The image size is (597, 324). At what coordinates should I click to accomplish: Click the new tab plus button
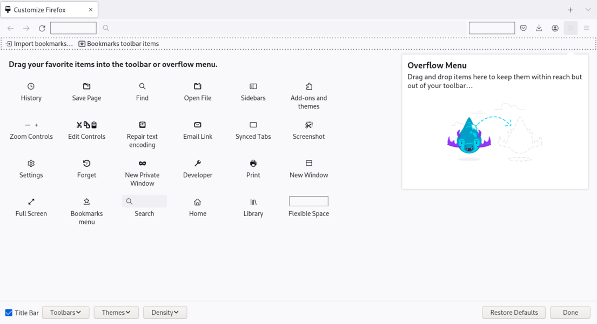click(571, 10)
